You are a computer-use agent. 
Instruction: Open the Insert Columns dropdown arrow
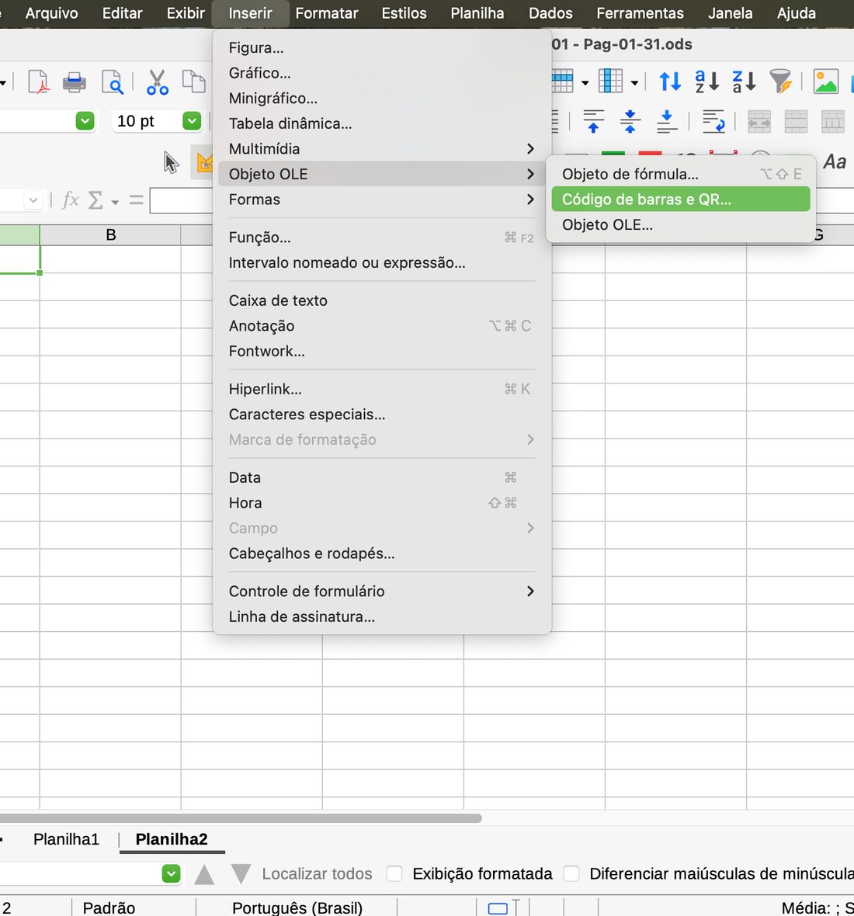[x=634, y=82]
